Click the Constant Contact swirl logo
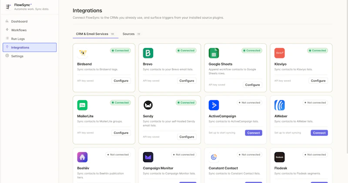Screen dimensions: 348x183 (x=214, y=157)
